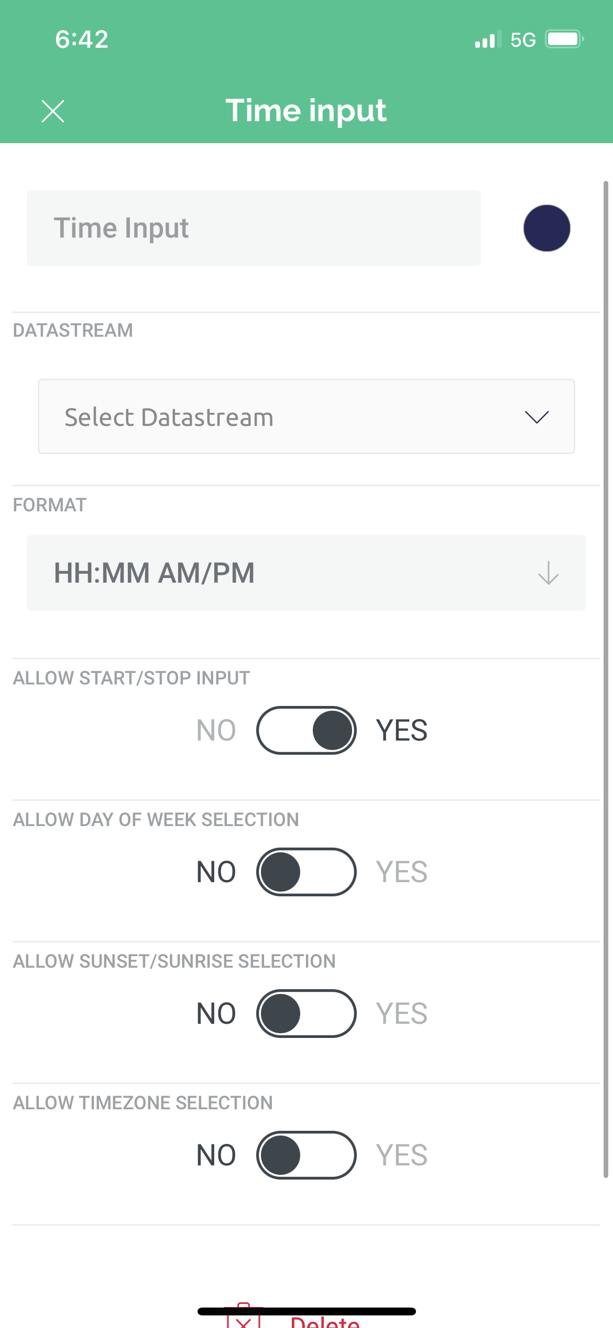Open the widget color picker circle
The width and height of the screenshot is (613, 1328).
pyautogui.click(x=546, y=228)
